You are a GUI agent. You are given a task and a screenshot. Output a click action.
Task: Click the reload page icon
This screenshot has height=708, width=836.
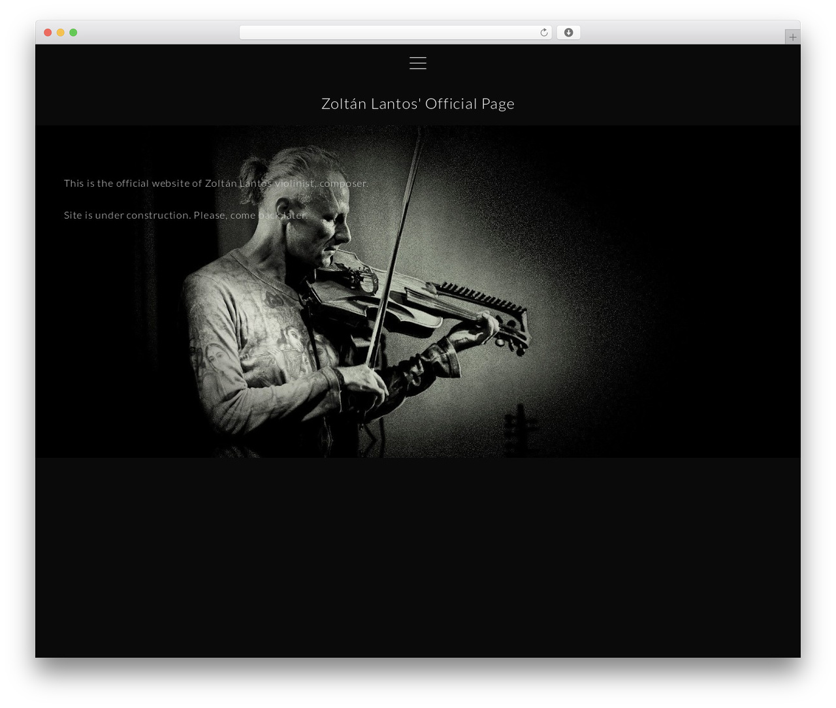544,33
